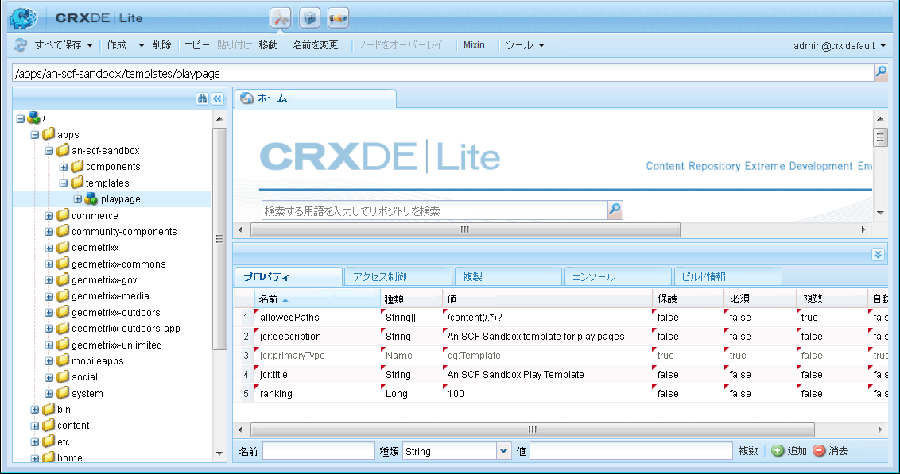Click the home tab icon

coord(246,98)
